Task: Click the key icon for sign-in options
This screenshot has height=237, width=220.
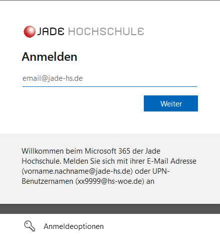Action: click(30, 226)
